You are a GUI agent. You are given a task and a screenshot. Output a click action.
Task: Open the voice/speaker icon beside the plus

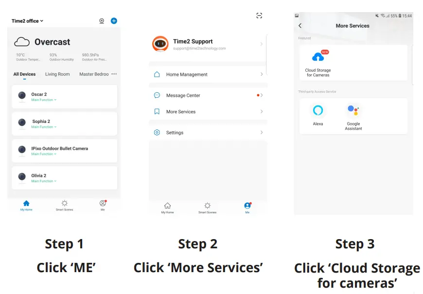[102, 21]
